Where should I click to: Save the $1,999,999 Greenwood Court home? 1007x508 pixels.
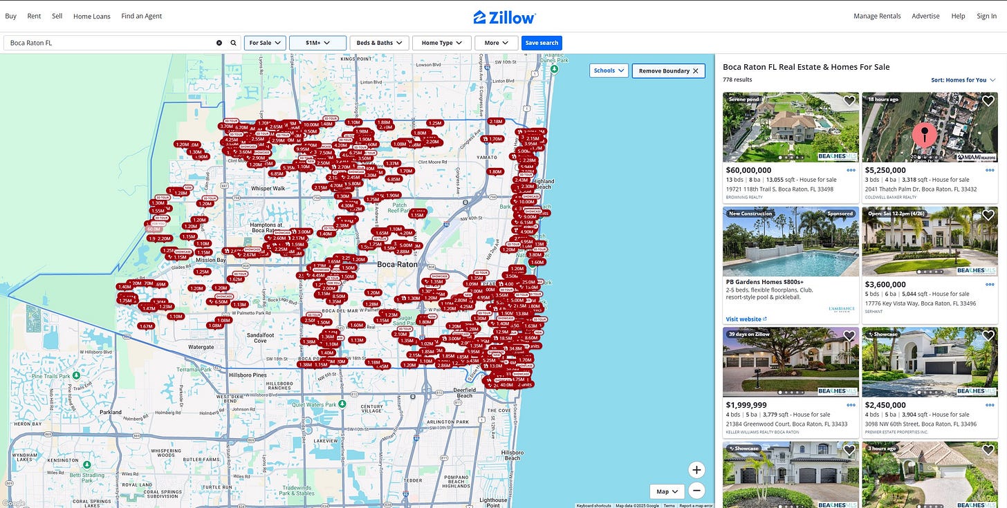(849, 336)
